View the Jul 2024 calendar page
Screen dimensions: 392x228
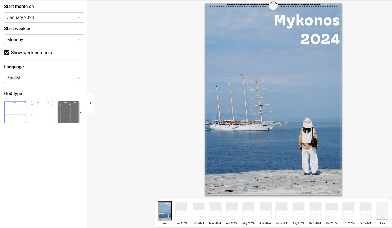(x=282, y=213)
